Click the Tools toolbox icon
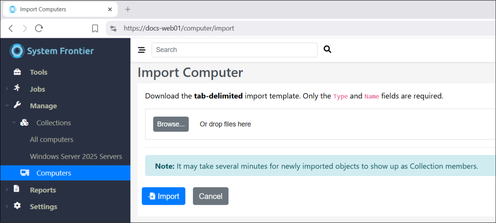Screen dimensions: 496x223 [17, 72]
